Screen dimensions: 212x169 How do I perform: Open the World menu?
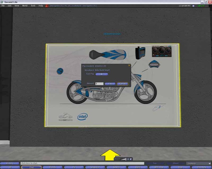coord(25,6)
